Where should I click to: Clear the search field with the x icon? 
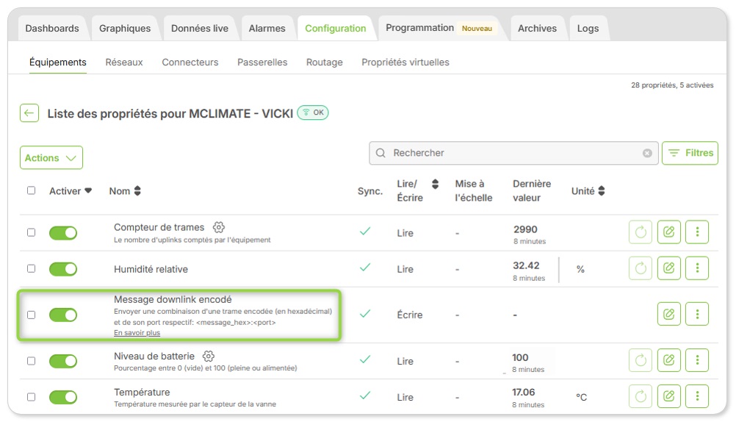(x=647, y=153)
